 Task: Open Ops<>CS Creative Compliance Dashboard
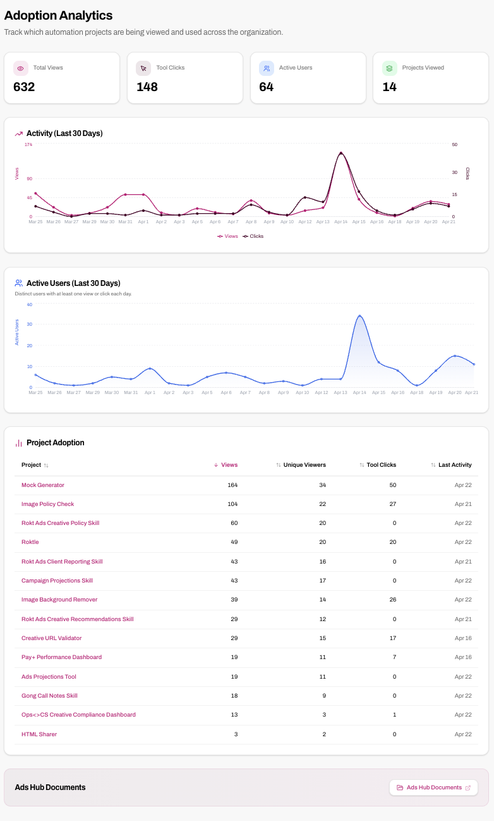pos(78,715)
